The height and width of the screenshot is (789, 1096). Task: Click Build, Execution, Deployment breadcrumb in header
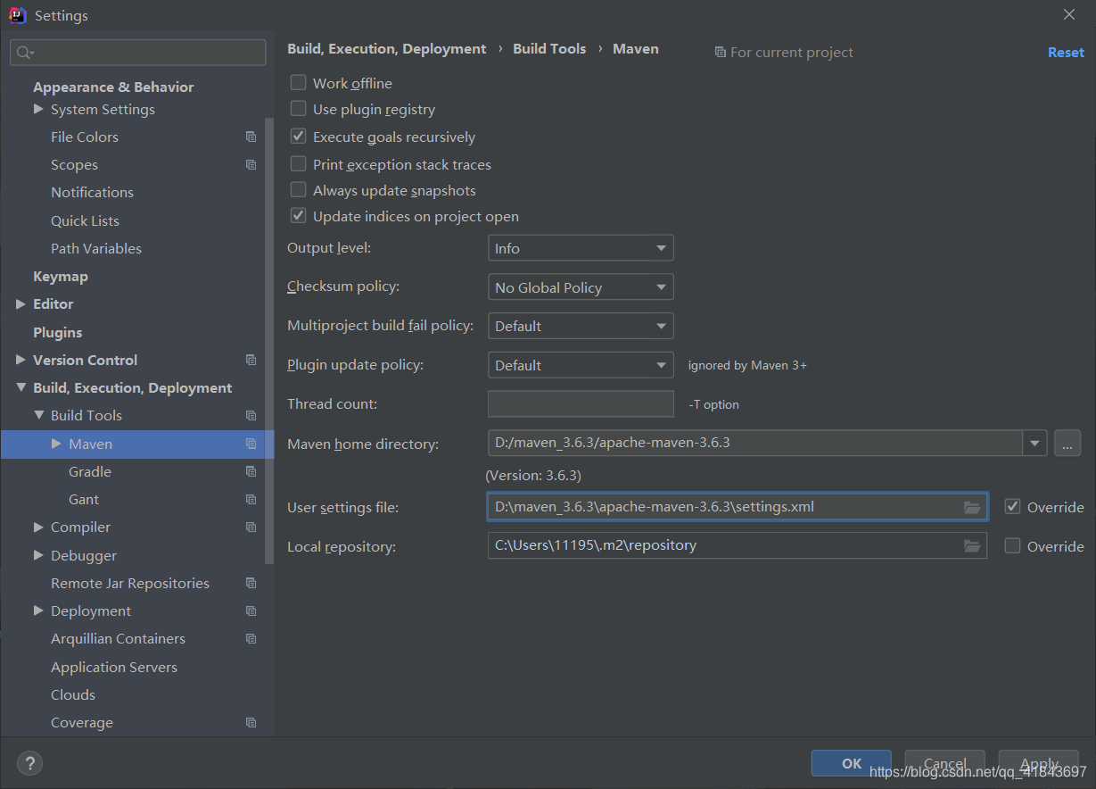(x=387, y=49)
